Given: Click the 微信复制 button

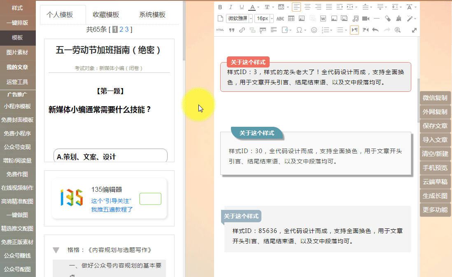Looking at the screenshot, I should point(435,98).
